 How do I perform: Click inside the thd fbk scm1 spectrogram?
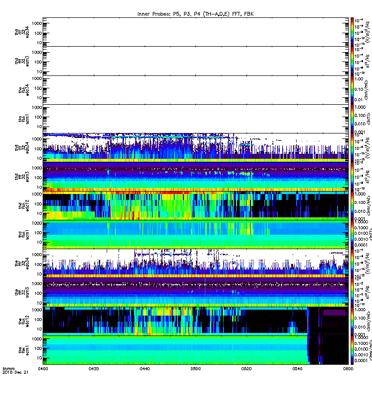[x=195, y=235]
